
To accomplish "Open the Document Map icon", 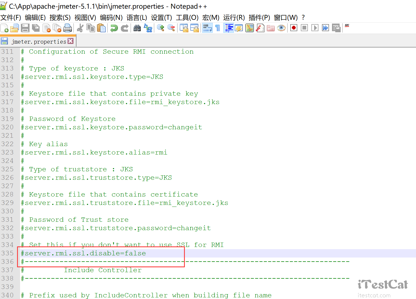I will point(250,28).
